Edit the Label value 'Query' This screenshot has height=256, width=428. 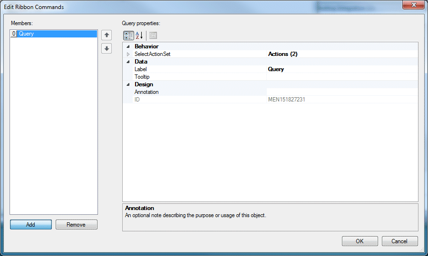coord(342,69)
